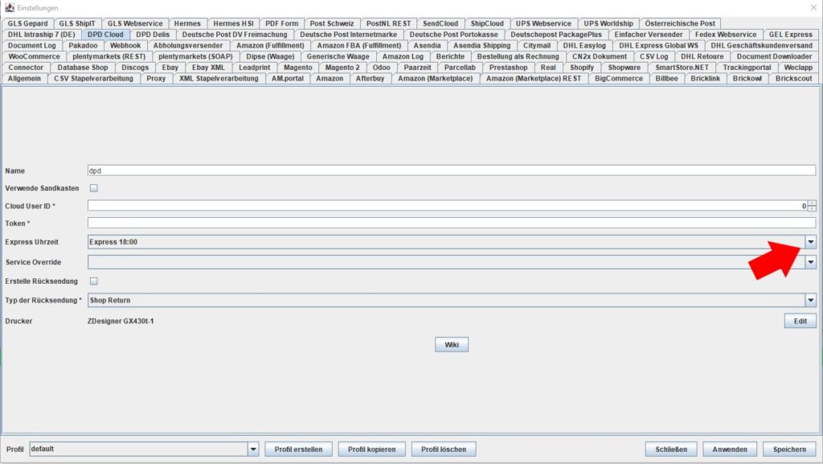Switch to the Österreichische Post tab

[680, 23]
